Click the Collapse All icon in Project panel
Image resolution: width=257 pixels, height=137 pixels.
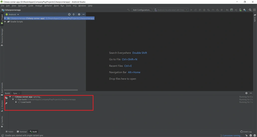point(74,14)
